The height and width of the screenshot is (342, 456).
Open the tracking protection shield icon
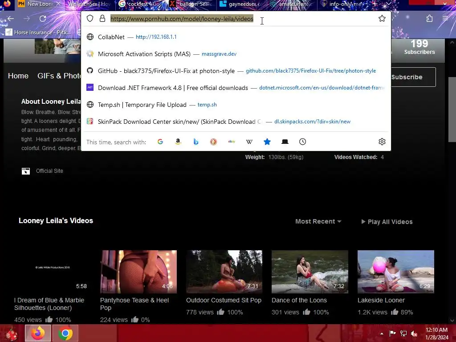(90, 19)
